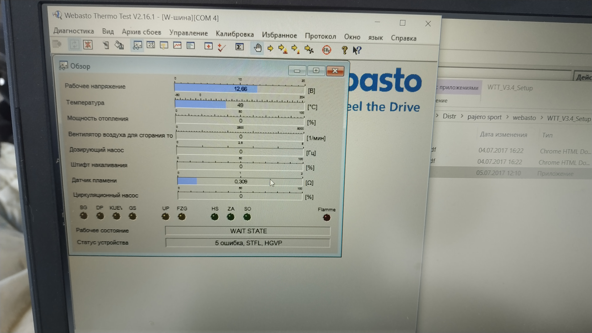Screen dimensions: 592x333
Task: Click the Штифт накаливания gauge bar
Action: click(240, 166)
